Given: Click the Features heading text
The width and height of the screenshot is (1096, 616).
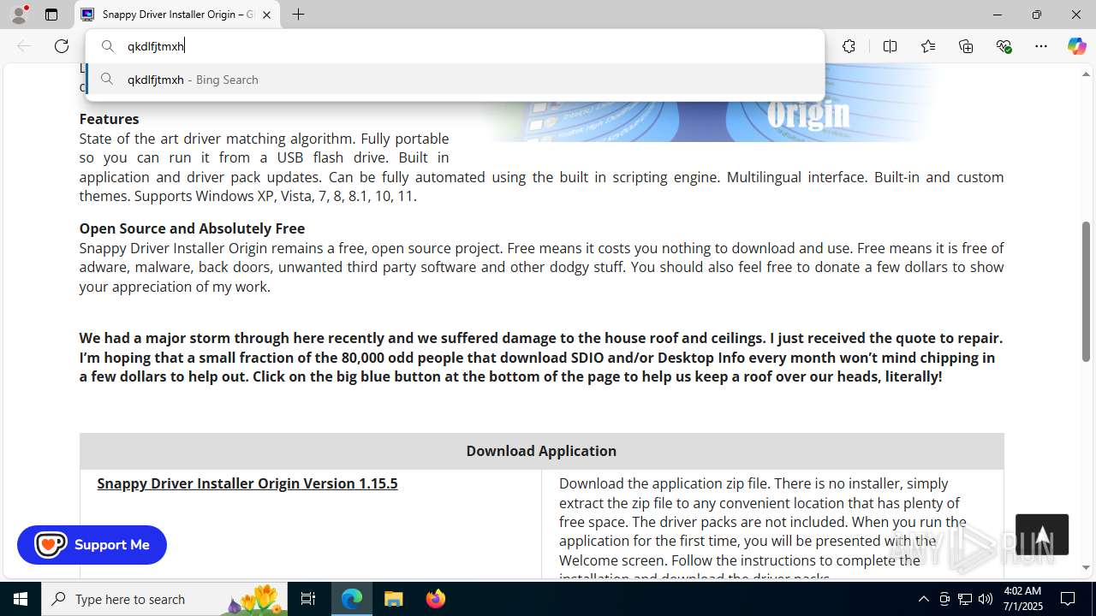Looking at the screenshot, I should click(109, 119).
